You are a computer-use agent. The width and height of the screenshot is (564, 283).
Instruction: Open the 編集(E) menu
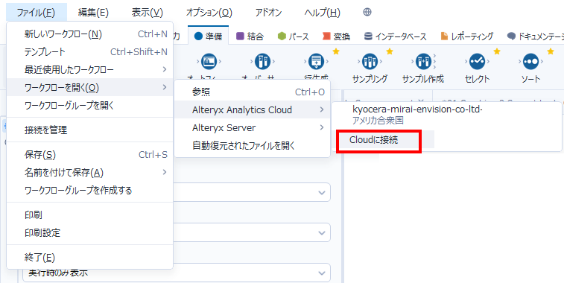pos(93,13)
